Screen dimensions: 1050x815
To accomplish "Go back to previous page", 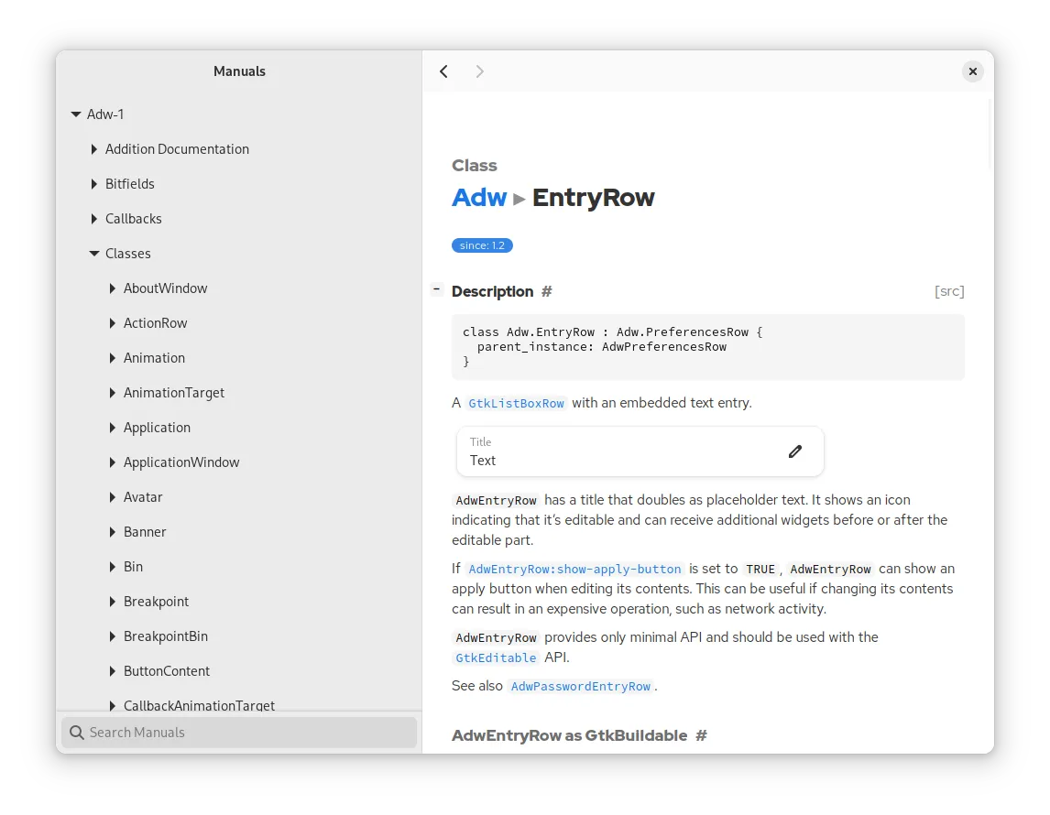I will coord(444,71).
